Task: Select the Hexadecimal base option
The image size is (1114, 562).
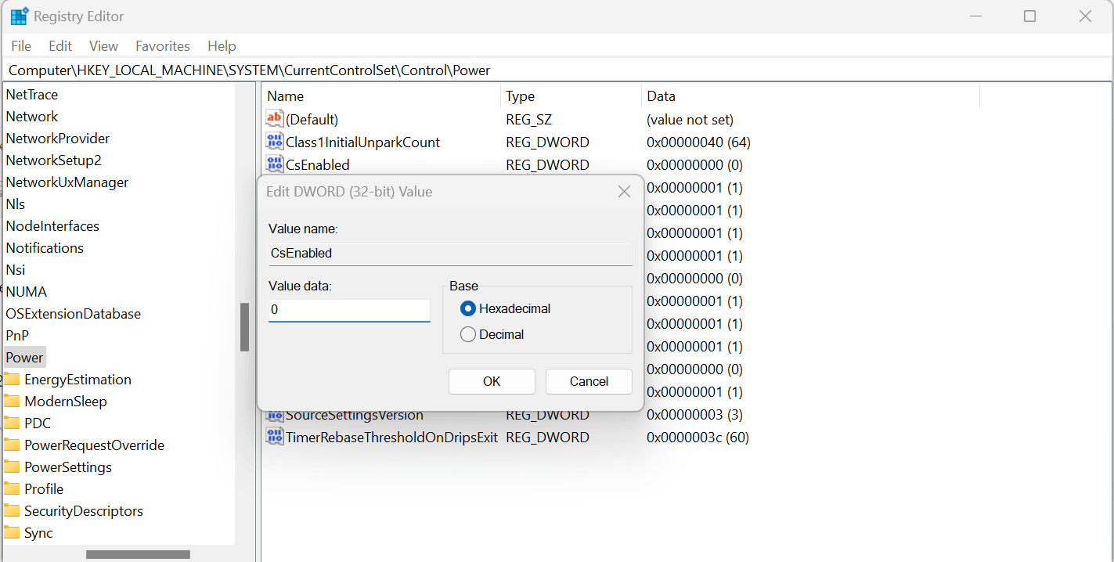Action: tap(467, 308)
